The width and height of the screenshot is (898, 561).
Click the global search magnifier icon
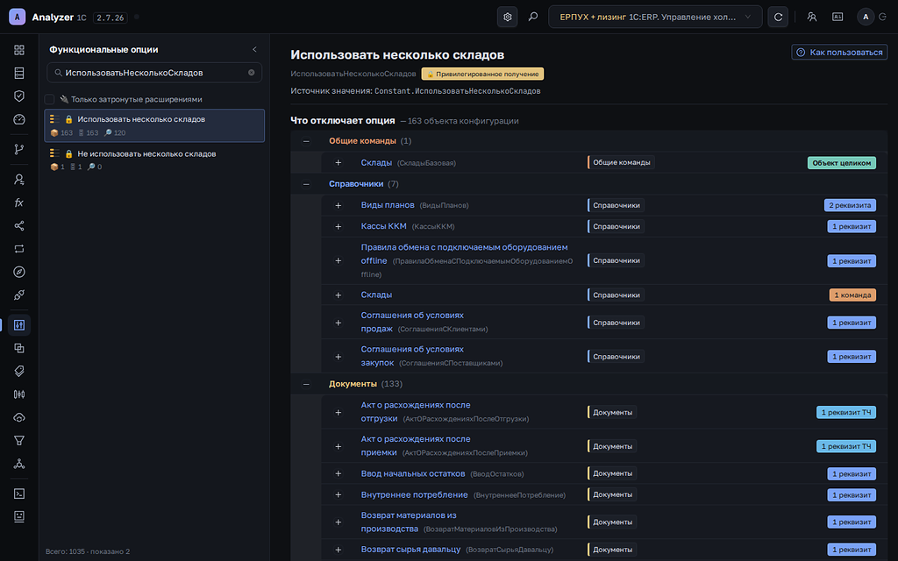pyautogui.click(x=532, y=17)
